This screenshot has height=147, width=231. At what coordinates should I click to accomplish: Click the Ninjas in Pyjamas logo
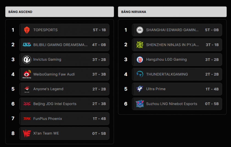140,45
